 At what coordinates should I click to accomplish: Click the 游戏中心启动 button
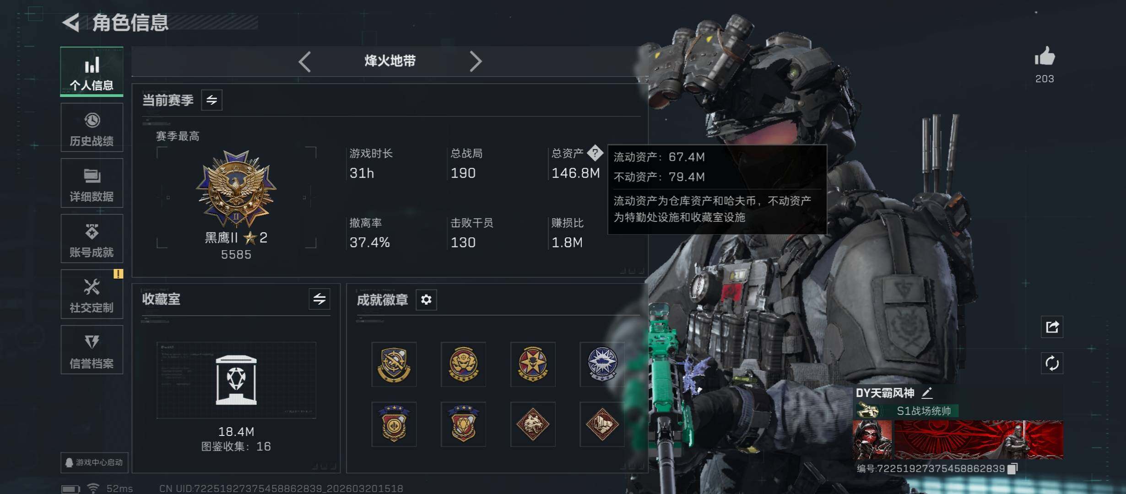94,462
